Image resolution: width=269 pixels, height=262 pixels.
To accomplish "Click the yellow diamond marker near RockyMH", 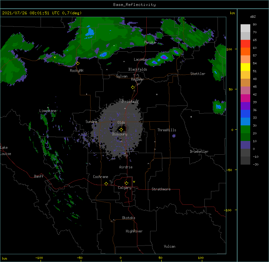I will 78,63.
